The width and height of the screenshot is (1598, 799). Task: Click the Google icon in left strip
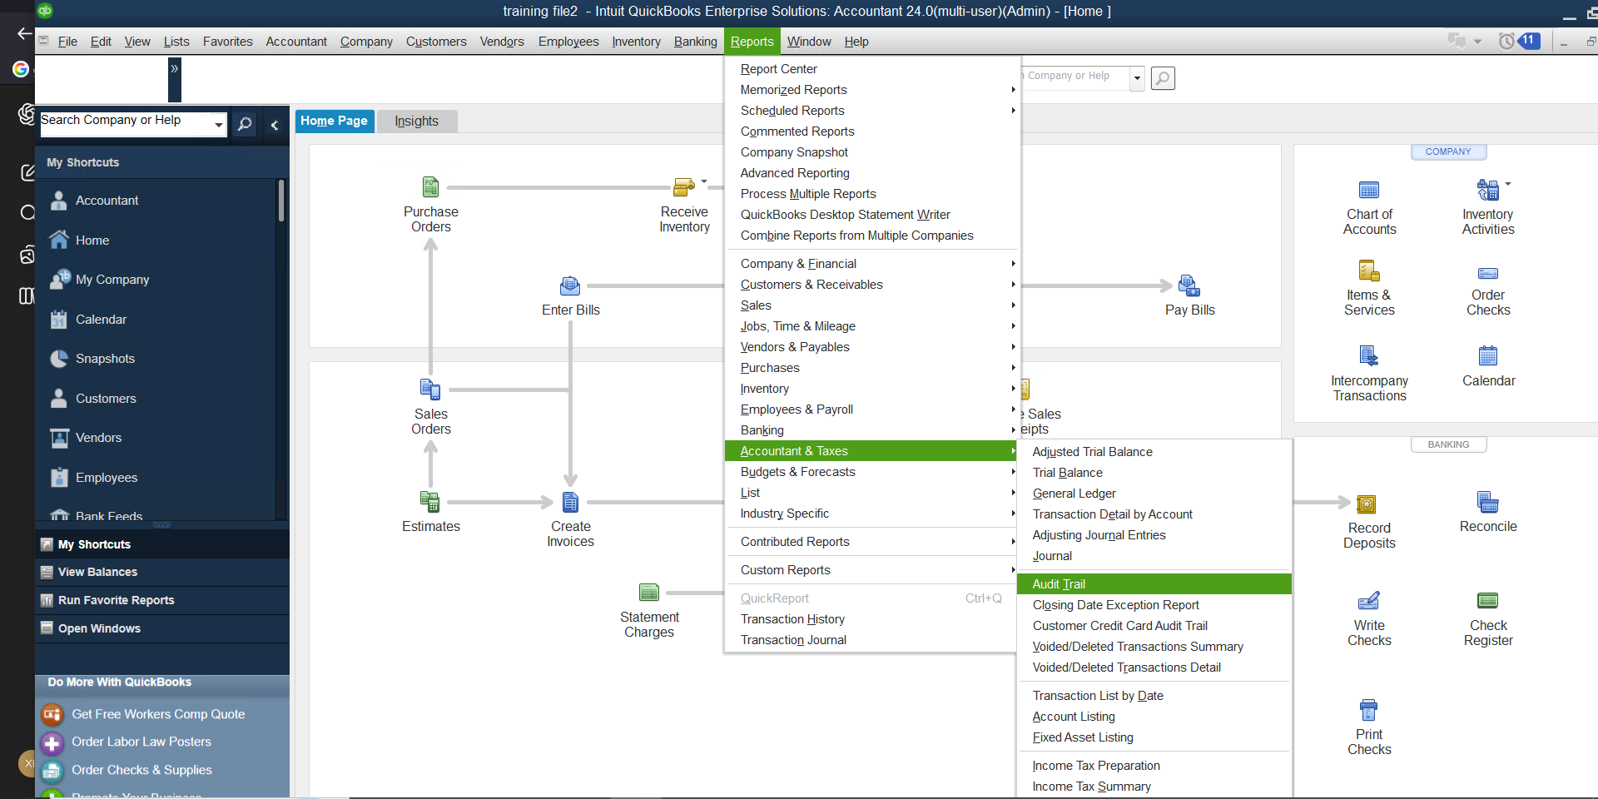[x=21, y=69]
